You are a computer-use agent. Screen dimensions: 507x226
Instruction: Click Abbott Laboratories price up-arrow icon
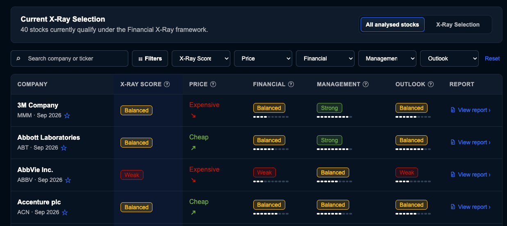click(x=193, y=148)
